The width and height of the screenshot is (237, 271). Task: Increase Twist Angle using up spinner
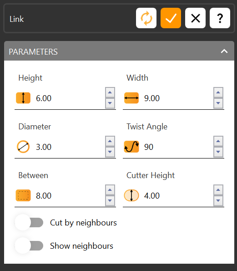pyautogui.click(x=218, y=141)
